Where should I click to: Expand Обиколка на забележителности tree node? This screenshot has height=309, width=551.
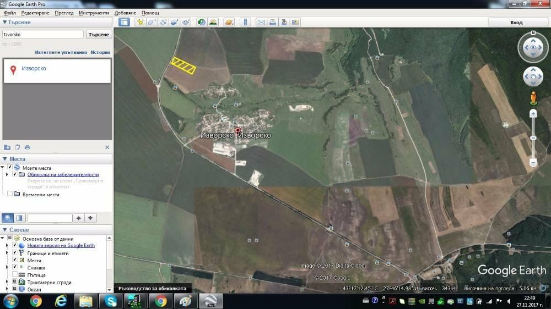(7, 174)
